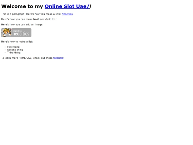Click the 'add an image' paragraph text

click(x=22, y=25)
